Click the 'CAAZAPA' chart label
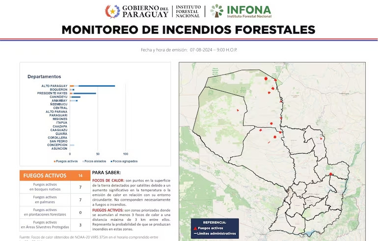Image resolution: width=378 pixels, height=241 pixels. [x=60, y=126]
